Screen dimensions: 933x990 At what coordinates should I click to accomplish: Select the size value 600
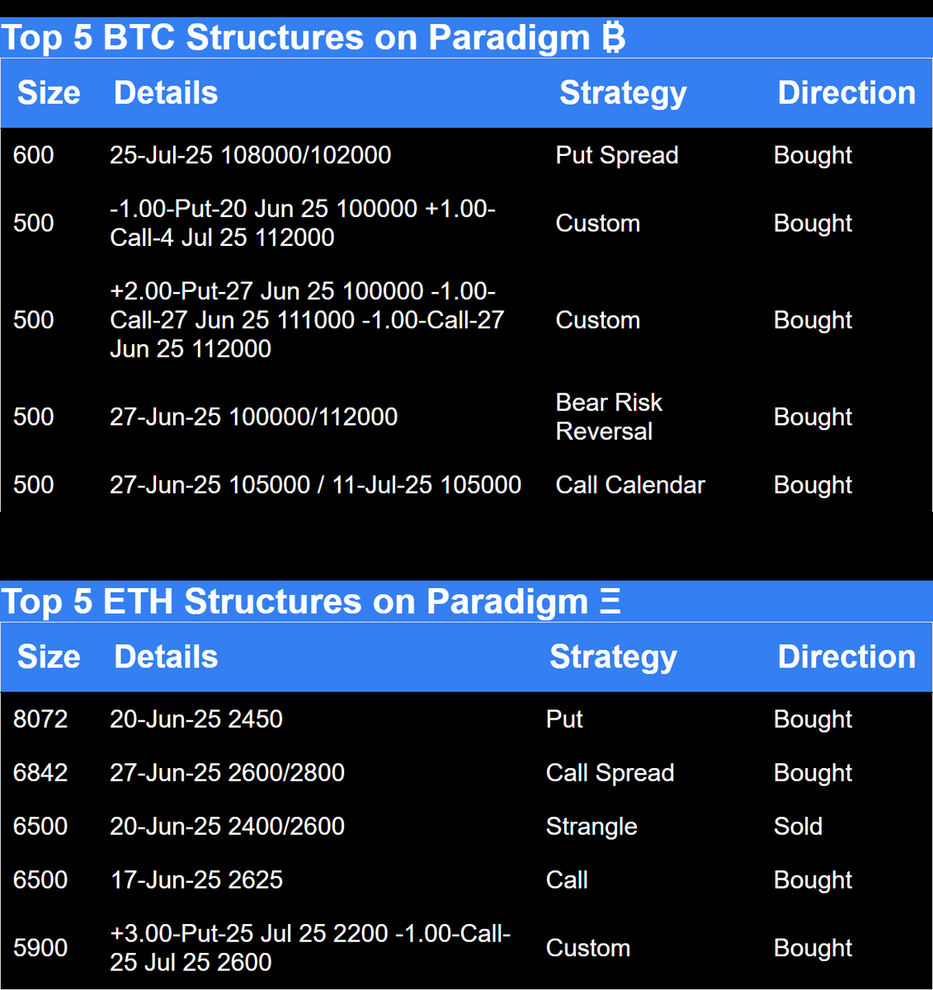[x=34, y=155]
